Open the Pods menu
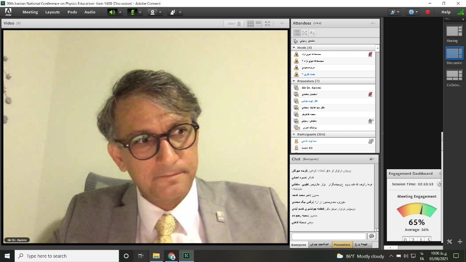This screenshot has height=262, width=466. click(72, 12)
